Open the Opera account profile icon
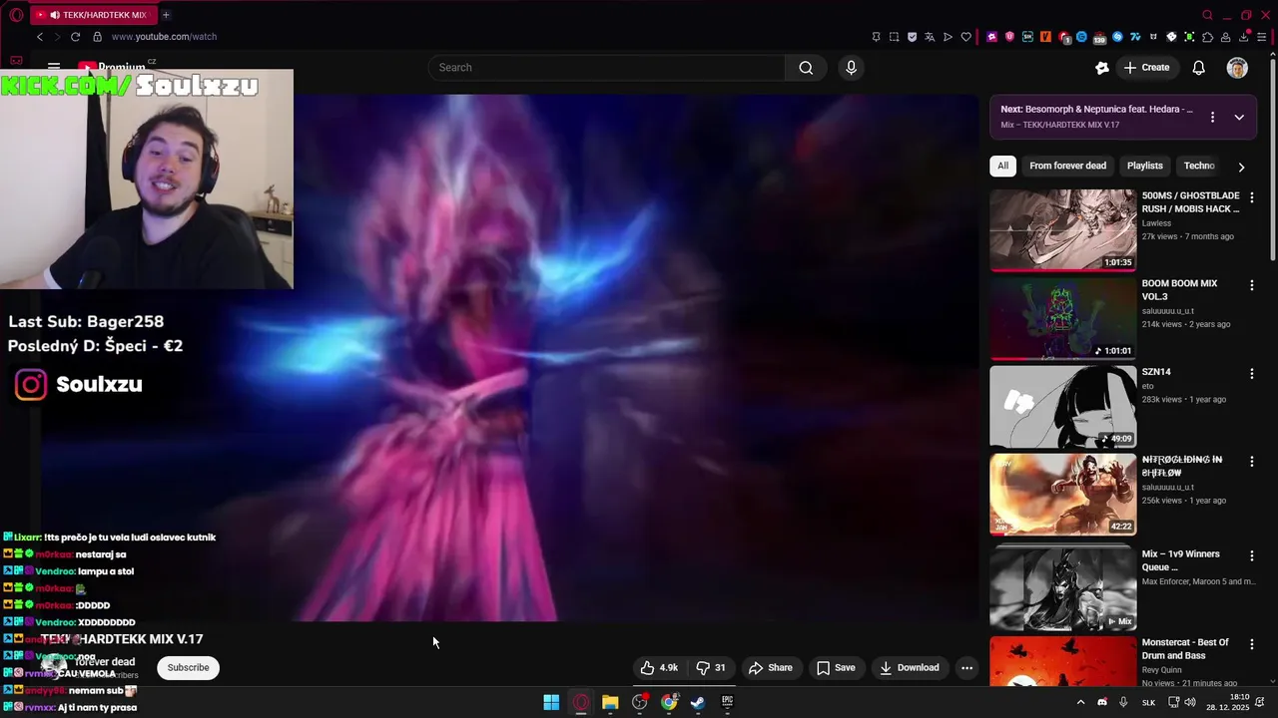 click(1225, 37)
